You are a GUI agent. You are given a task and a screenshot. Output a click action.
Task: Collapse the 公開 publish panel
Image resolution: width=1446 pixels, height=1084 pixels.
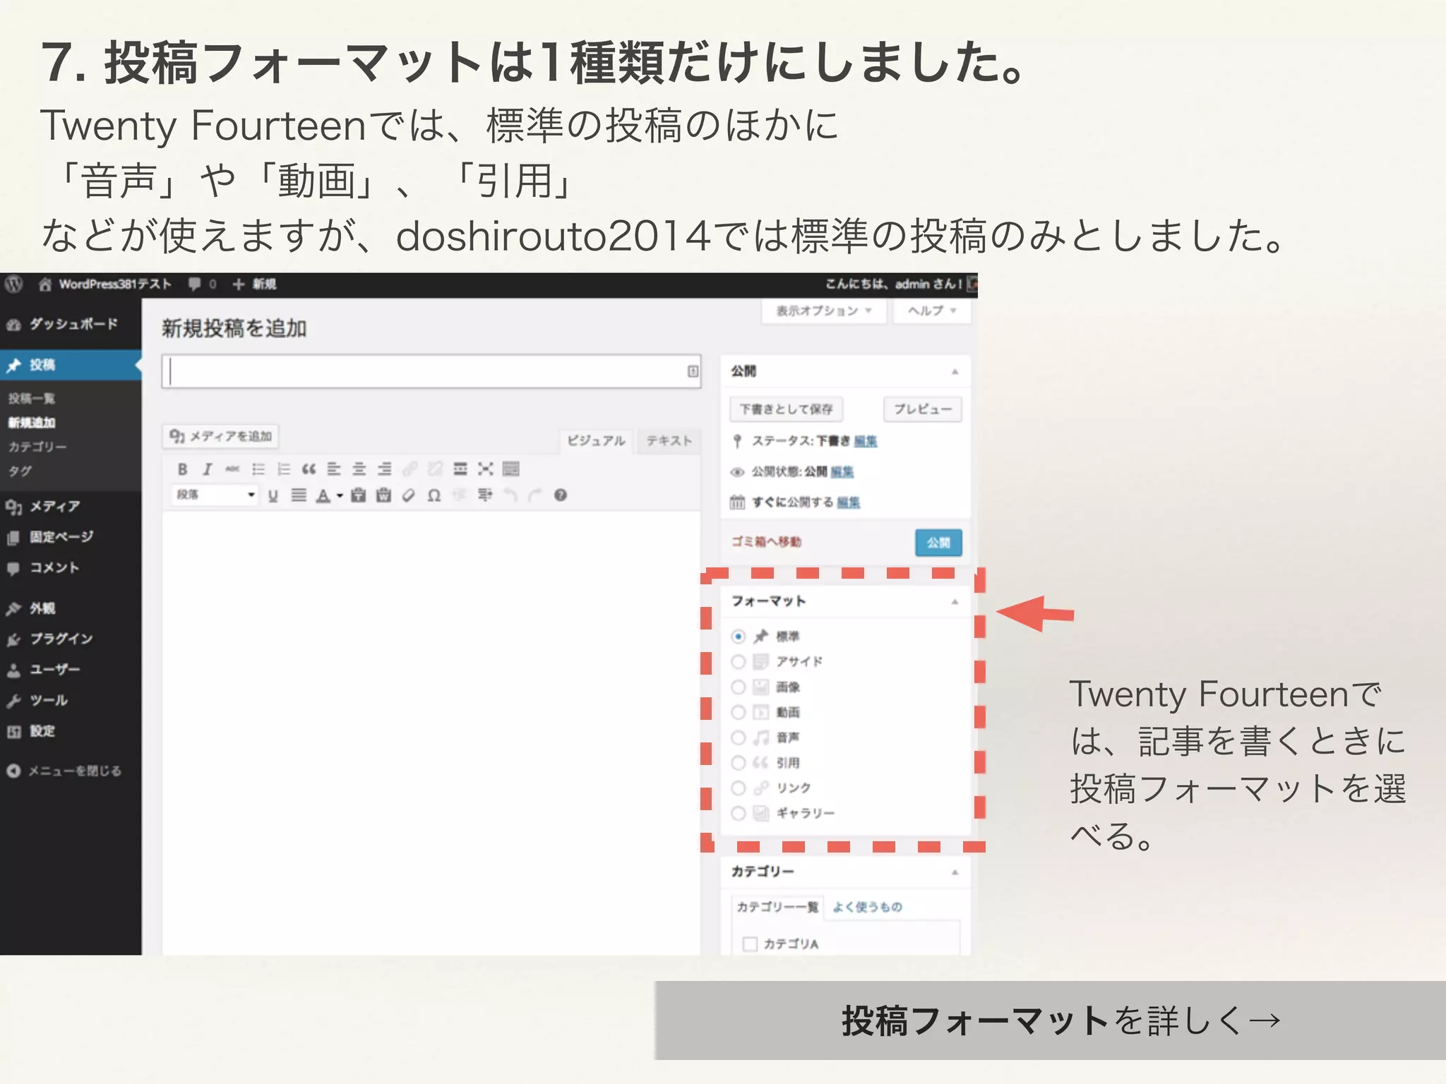pyautogui.click(x=955, y=372)
